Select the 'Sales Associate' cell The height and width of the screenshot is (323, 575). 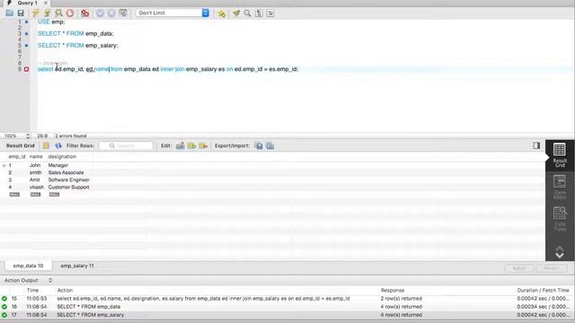point(66,172)
